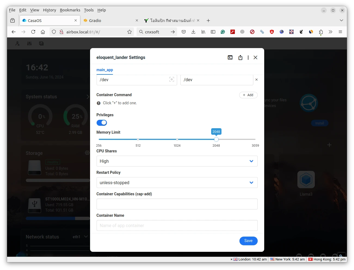Image resolution: width=354 pixels, height=270 pixels.
Task: Set Memory Limit to the 1024 mark
Action: click(177, 139)
